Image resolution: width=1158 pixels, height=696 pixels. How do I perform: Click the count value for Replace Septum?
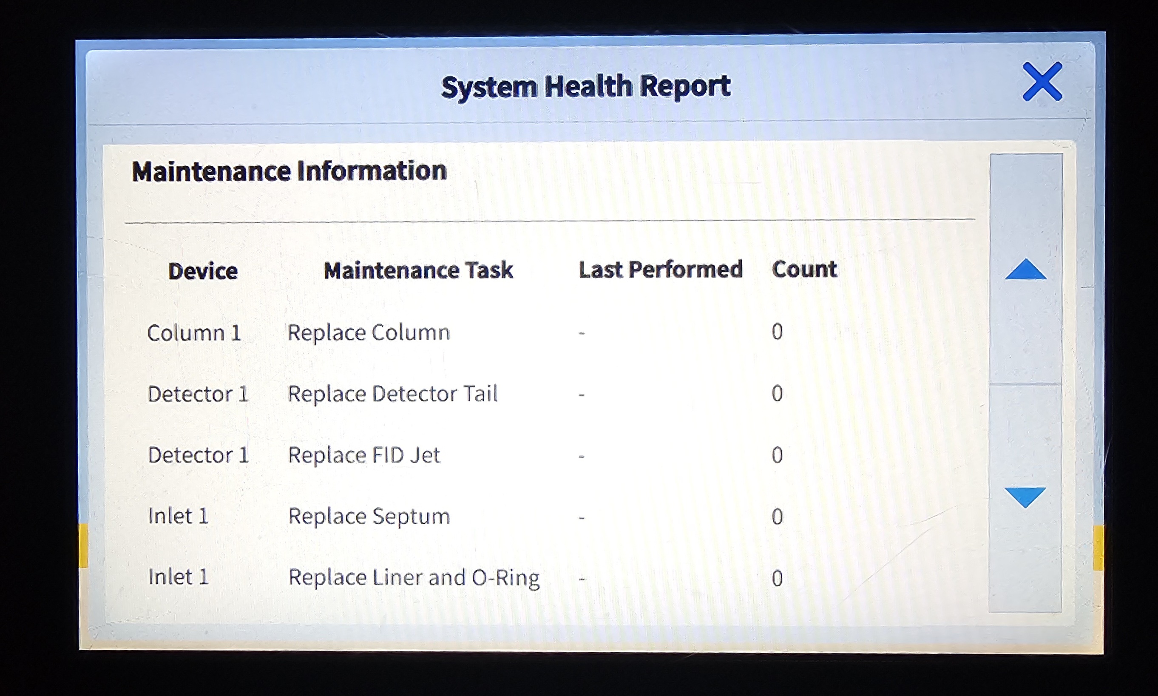(x=777, y=517)
